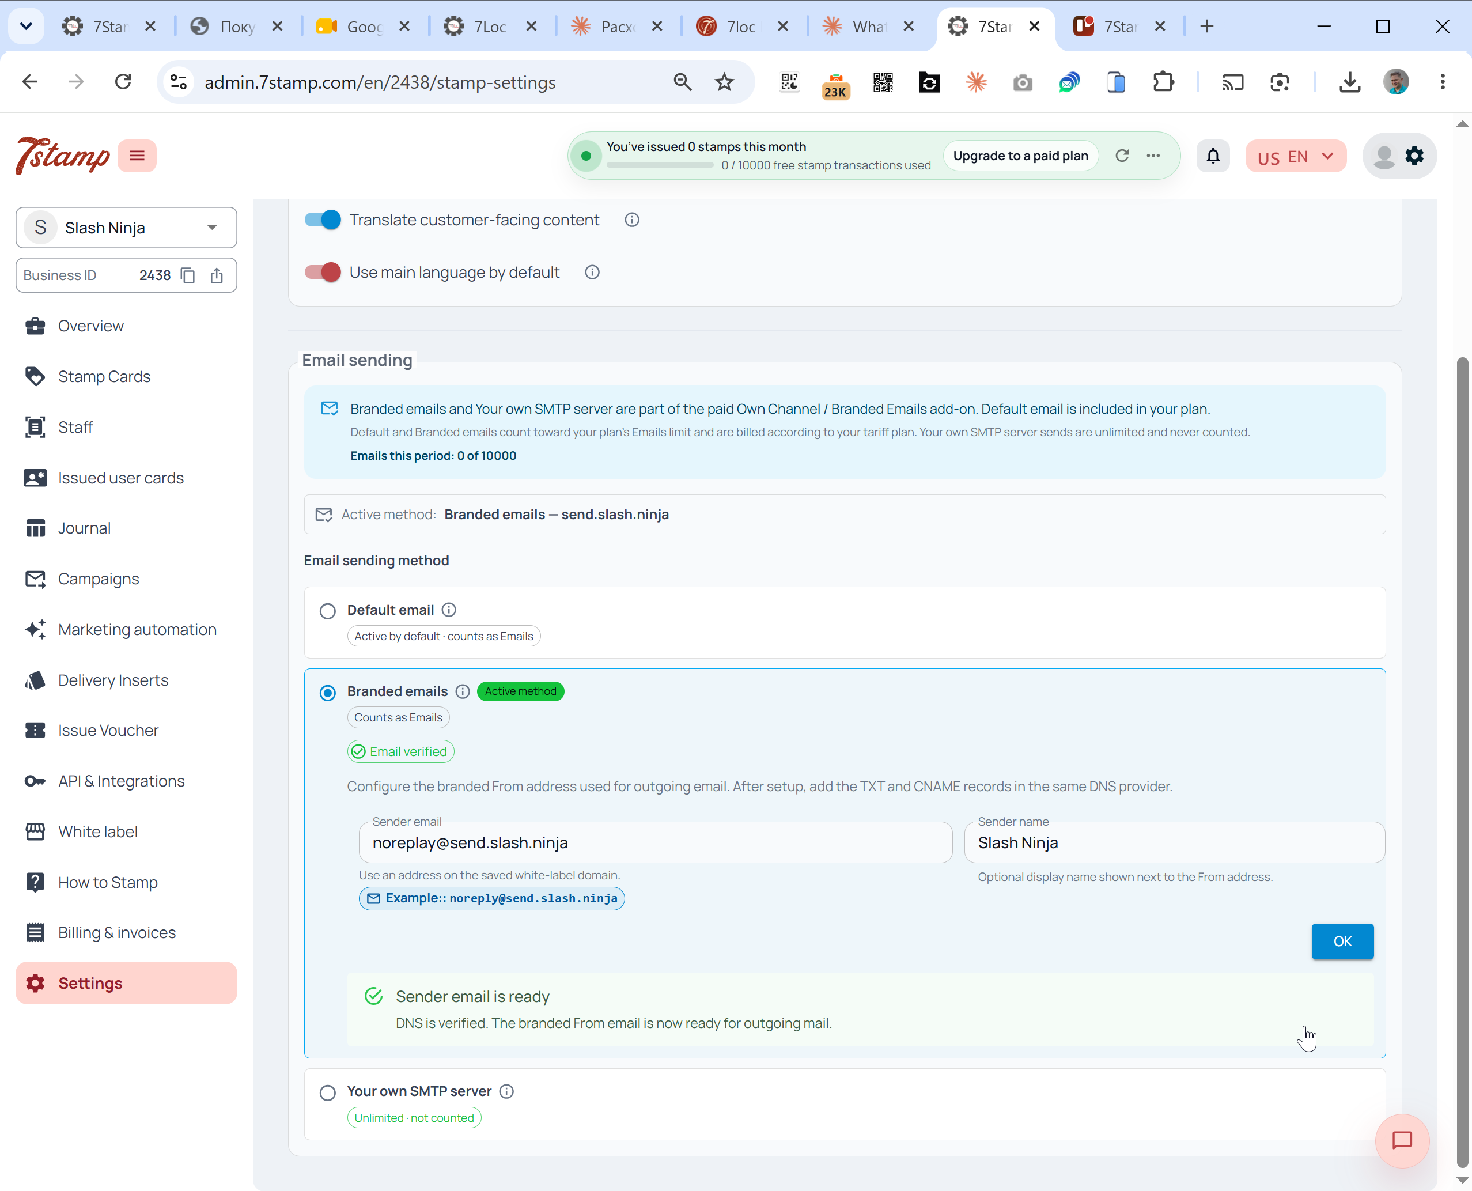Copy the Business ID number
The height and width of the screenshot is (1191, 1472).
point(188,275)
